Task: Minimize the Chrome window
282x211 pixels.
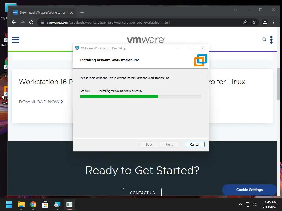Action: coord(248,10)
